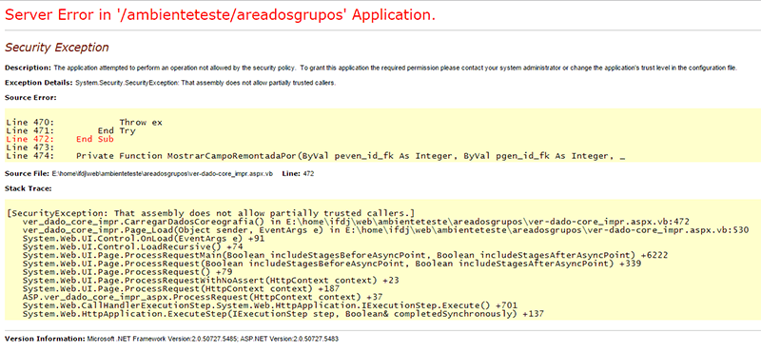The image size is (761, 353).
Task: Click the 'ProcessRequestMain' +6222 stack line
Action: [x=345, y=255]
